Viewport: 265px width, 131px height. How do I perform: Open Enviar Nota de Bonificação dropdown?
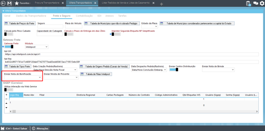point(23,77)
